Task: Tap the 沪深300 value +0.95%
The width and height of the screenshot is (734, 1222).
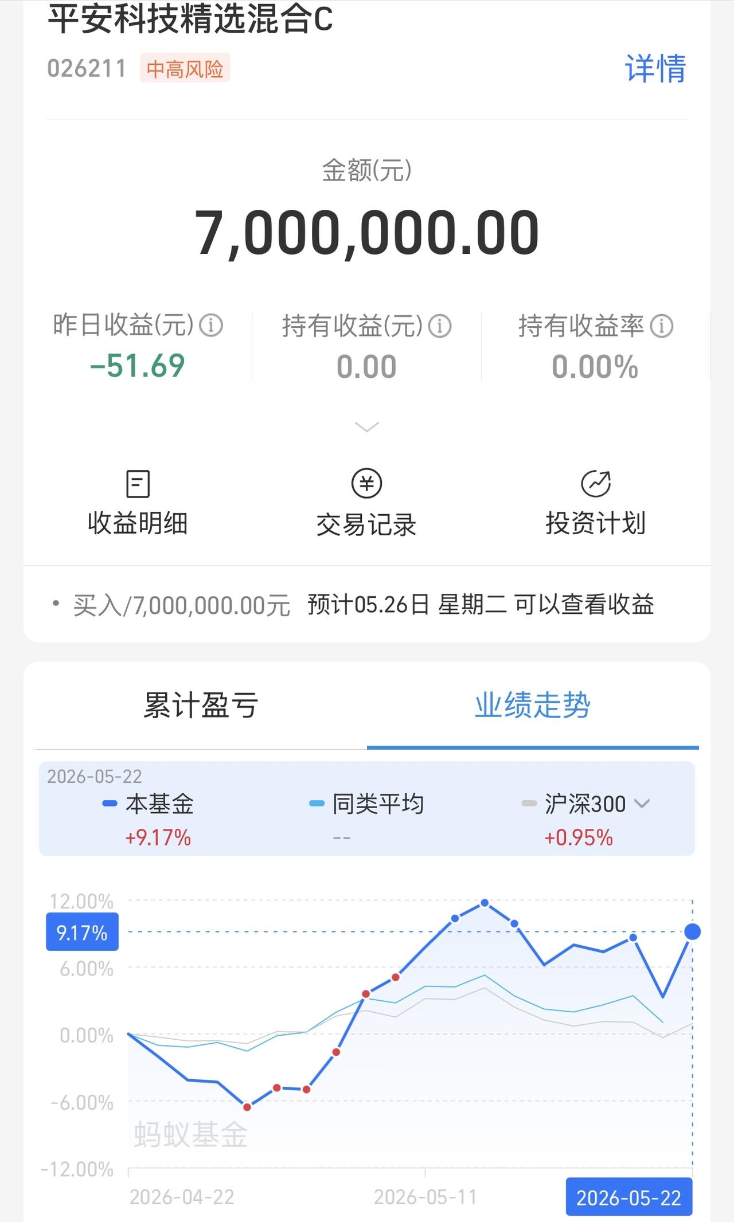Action: click(579, 837)
